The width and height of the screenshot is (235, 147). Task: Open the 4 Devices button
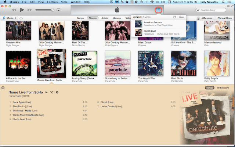click(205, 18)
